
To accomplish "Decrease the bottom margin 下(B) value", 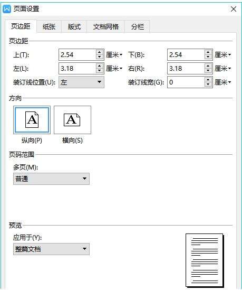I will click(208, 57).
